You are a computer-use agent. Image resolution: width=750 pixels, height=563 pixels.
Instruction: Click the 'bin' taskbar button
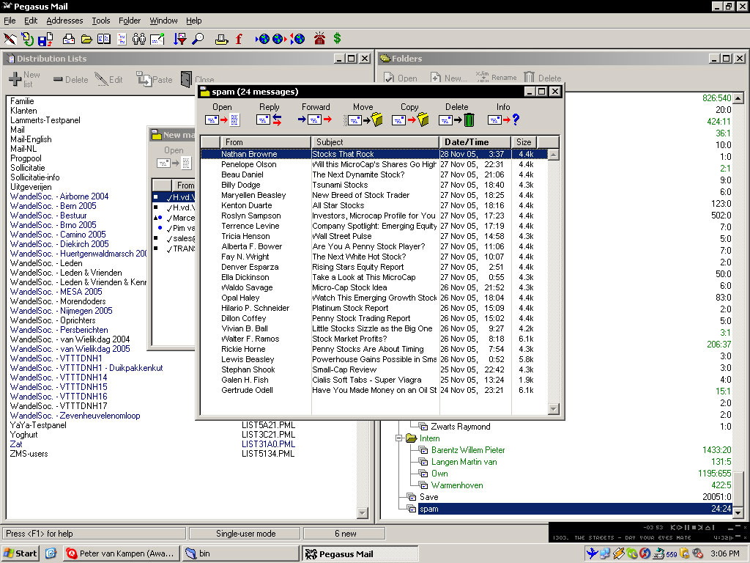point(240,553)
